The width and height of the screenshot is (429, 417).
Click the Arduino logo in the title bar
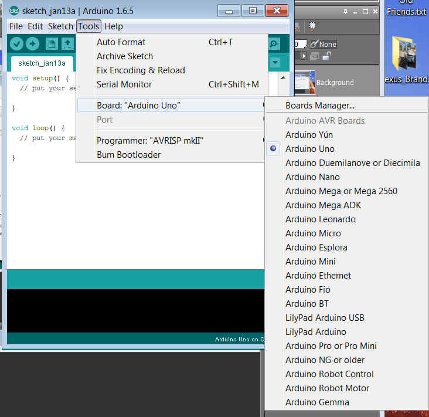(14, 11)
